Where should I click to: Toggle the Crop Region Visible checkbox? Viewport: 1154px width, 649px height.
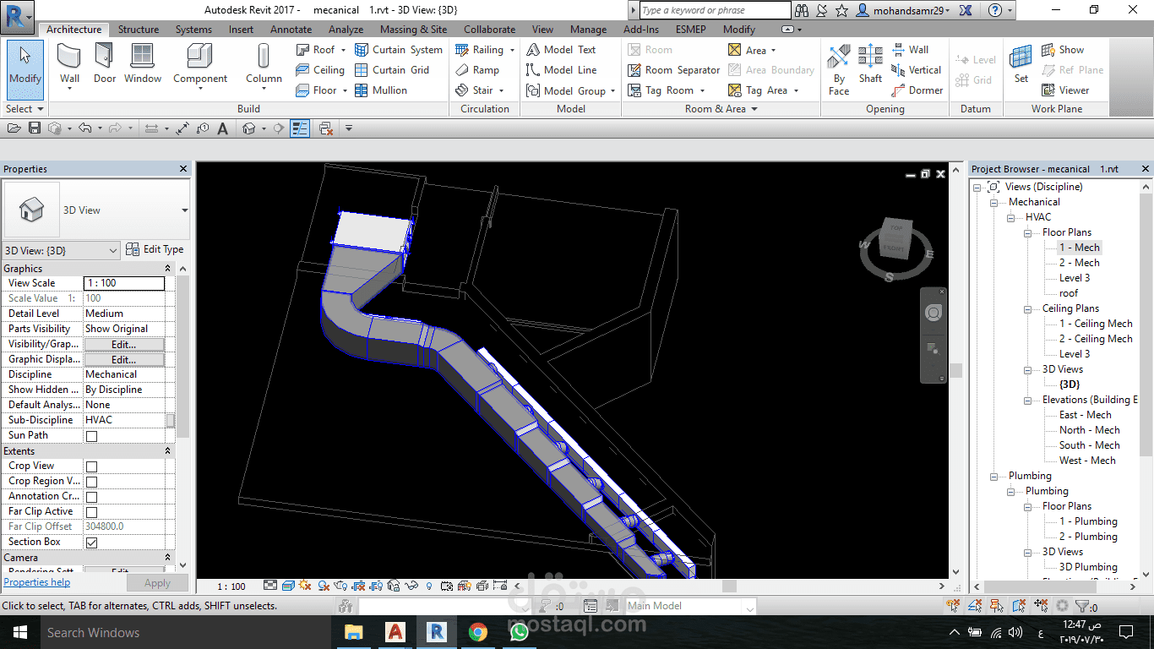tap(91, 482)
